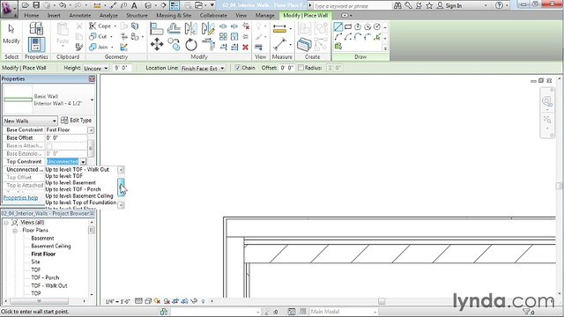This screenshot has height=317, width=564.
Task: Collapse the Floor Plans tree node
Action: click(x=15, y=231)
